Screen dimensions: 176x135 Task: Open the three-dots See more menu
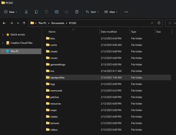click(126, 12)
